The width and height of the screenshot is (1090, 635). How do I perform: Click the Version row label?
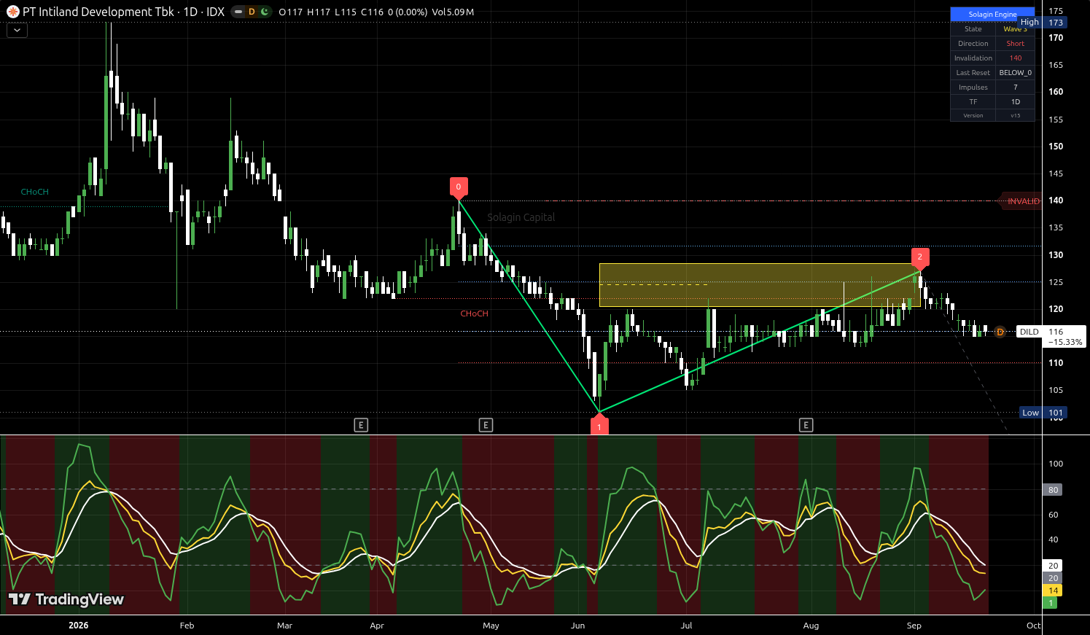click(973, 115)
